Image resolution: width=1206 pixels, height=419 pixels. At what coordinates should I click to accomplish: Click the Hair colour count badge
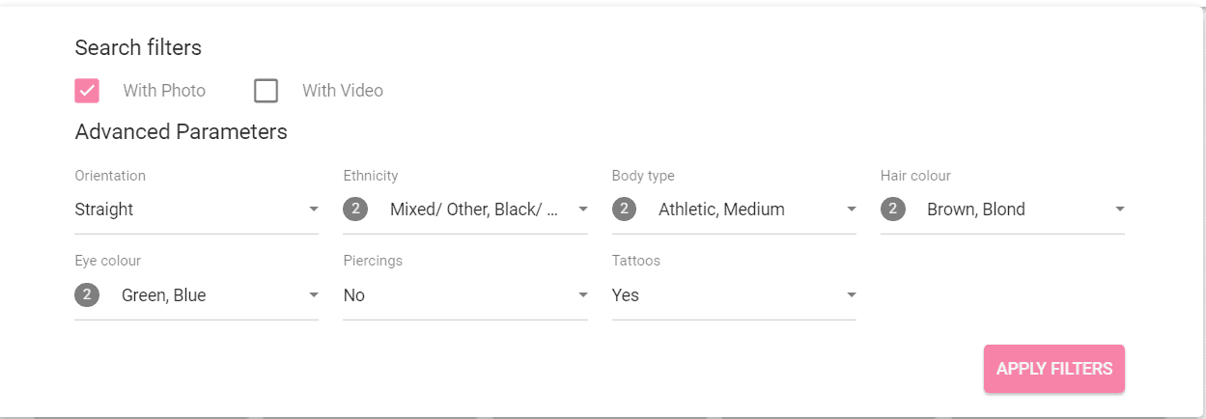pos(892,209)
